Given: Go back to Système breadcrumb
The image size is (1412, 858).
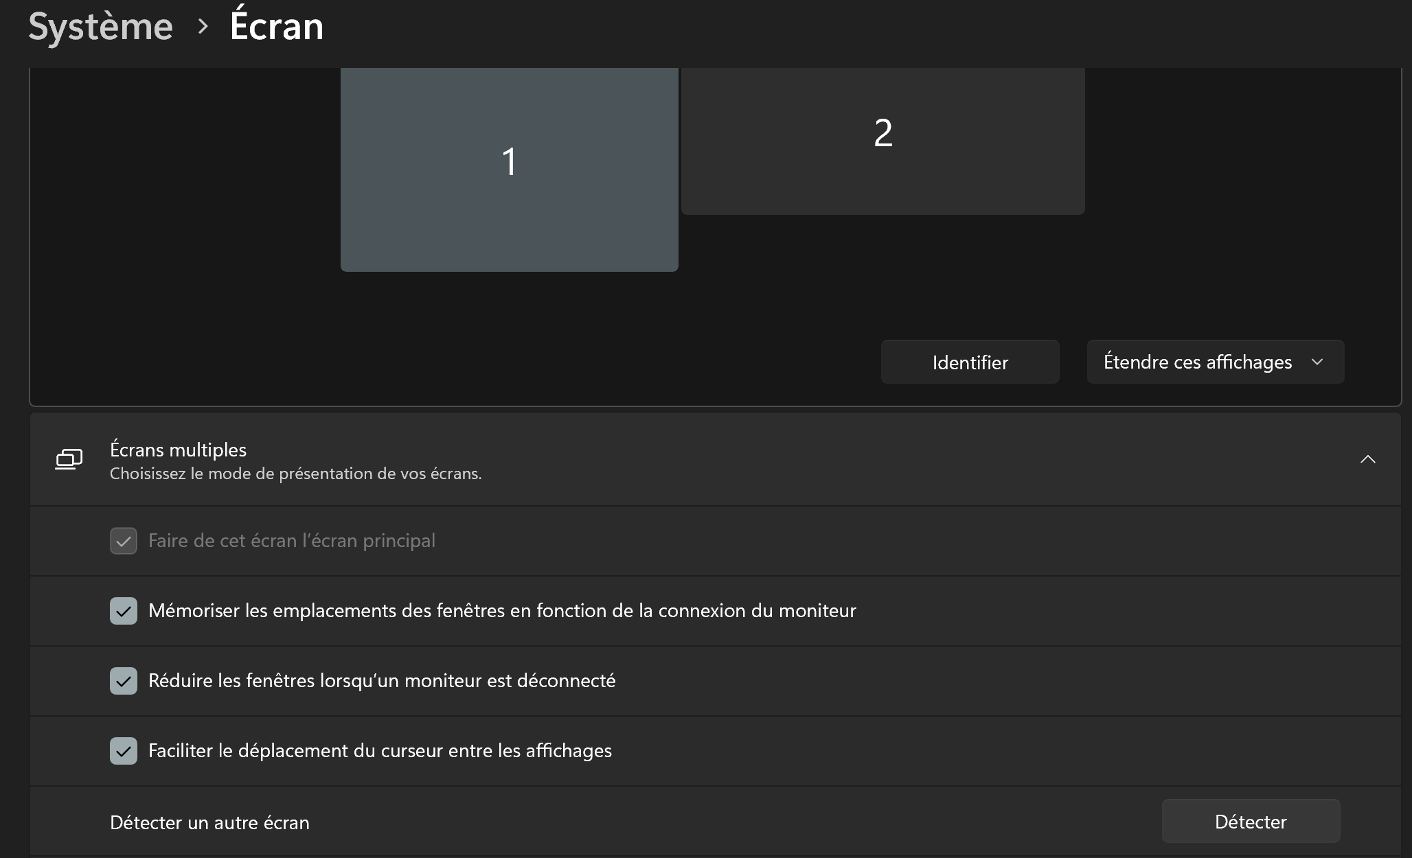Looking at the screenshot, I should pyautogui.click(x=100, y=27).
